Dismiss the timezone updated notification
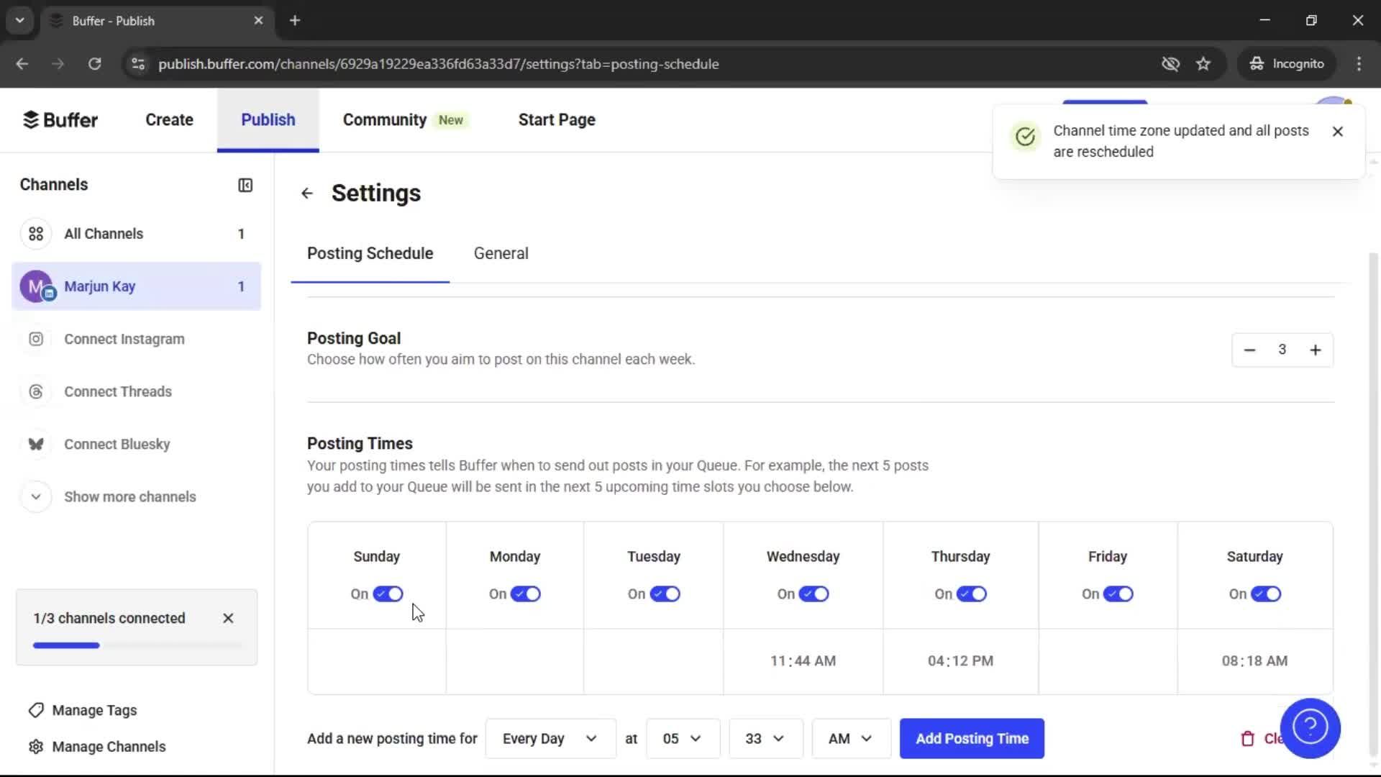Image resolution: width=1381 pixels, height=777 pixels. 1338,131
